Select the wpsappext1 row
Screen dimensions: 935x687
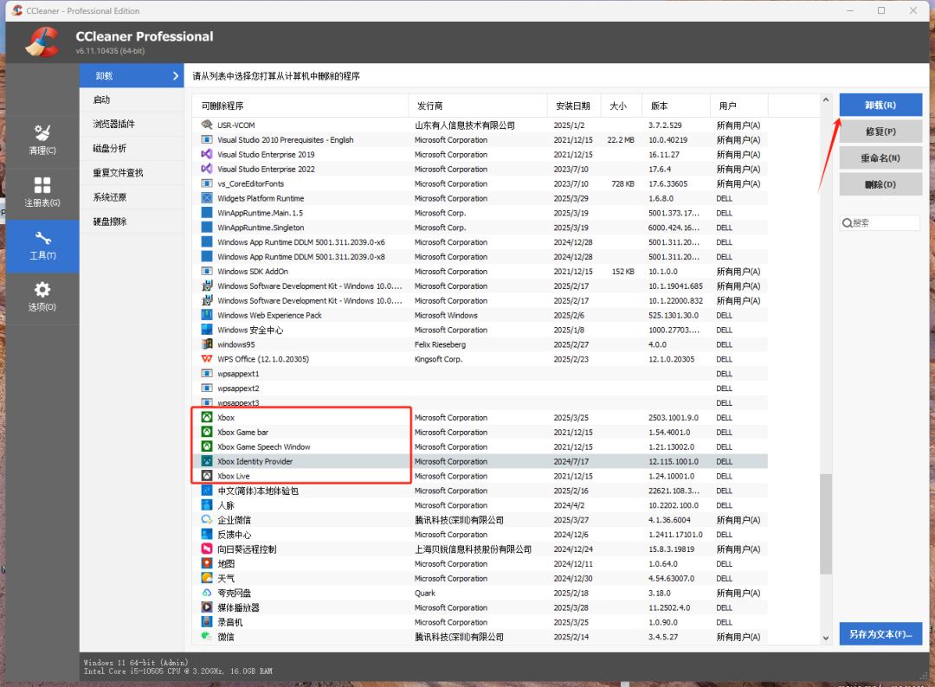click(x=480, y=374)
